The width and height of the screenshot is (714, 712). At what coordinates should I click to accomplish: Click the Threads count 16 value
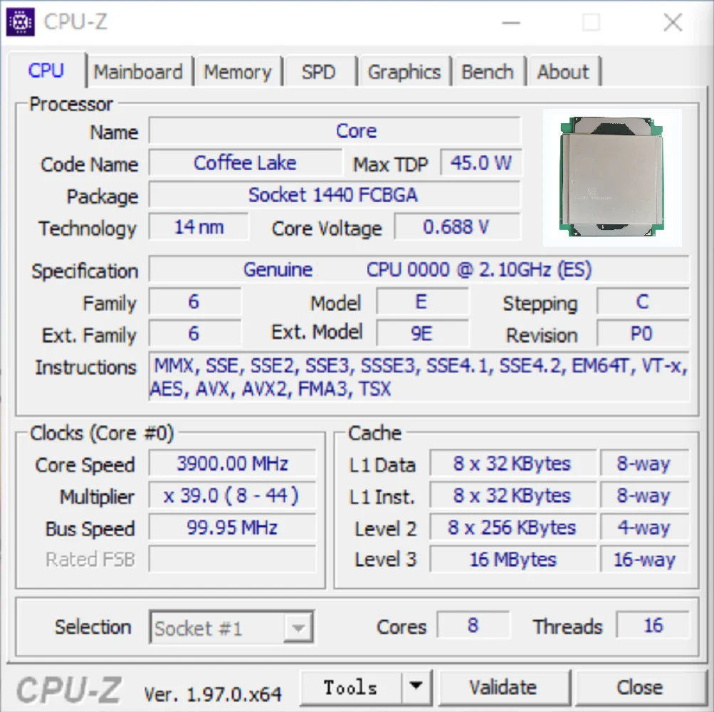tap(653, 625)
